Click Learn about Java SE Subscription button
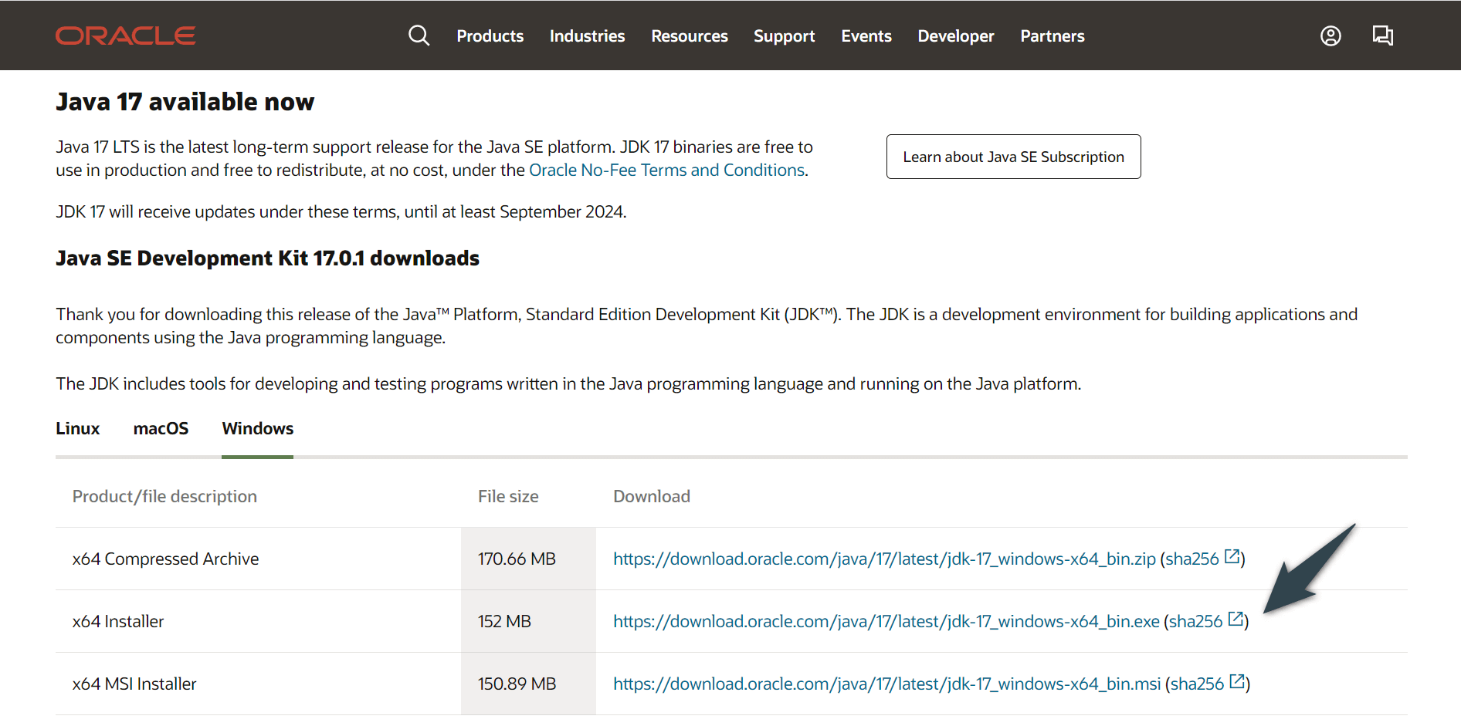 point(1013,157)
